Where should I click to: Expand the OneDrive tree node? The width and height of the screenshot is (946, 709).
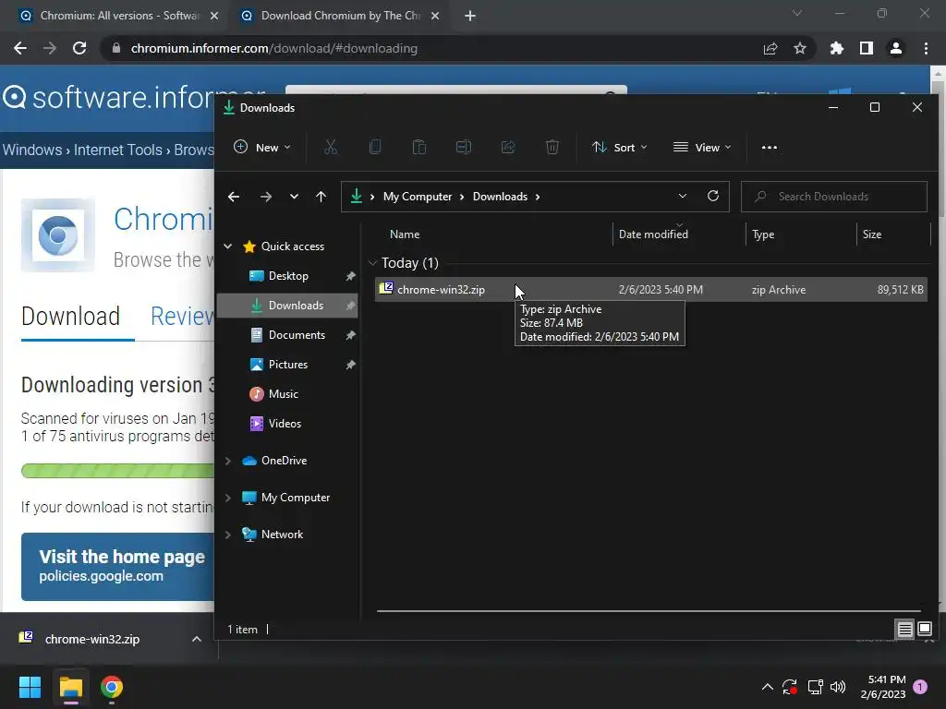[x=228, y=461]
